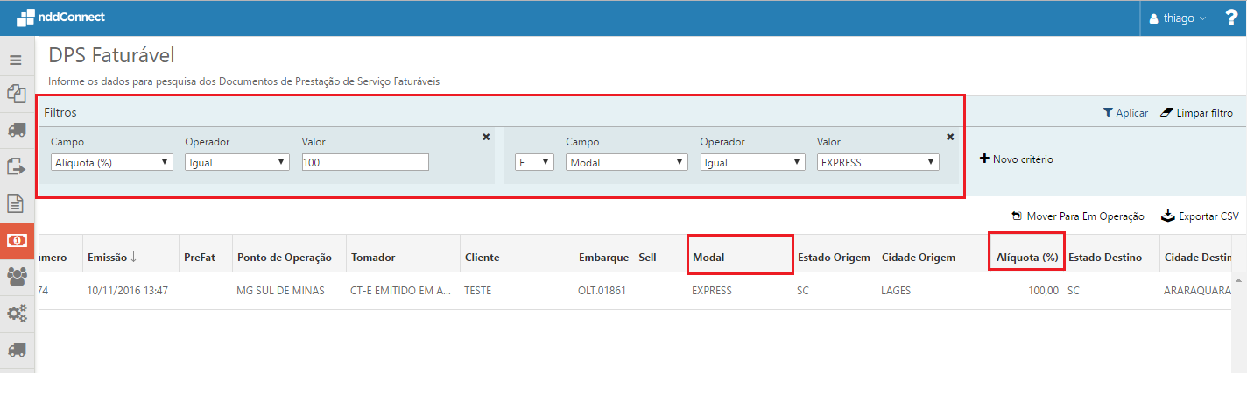
Task: Open the Campo dropdown showing Alíquota (%)
Action: click(x=111, y=162)
